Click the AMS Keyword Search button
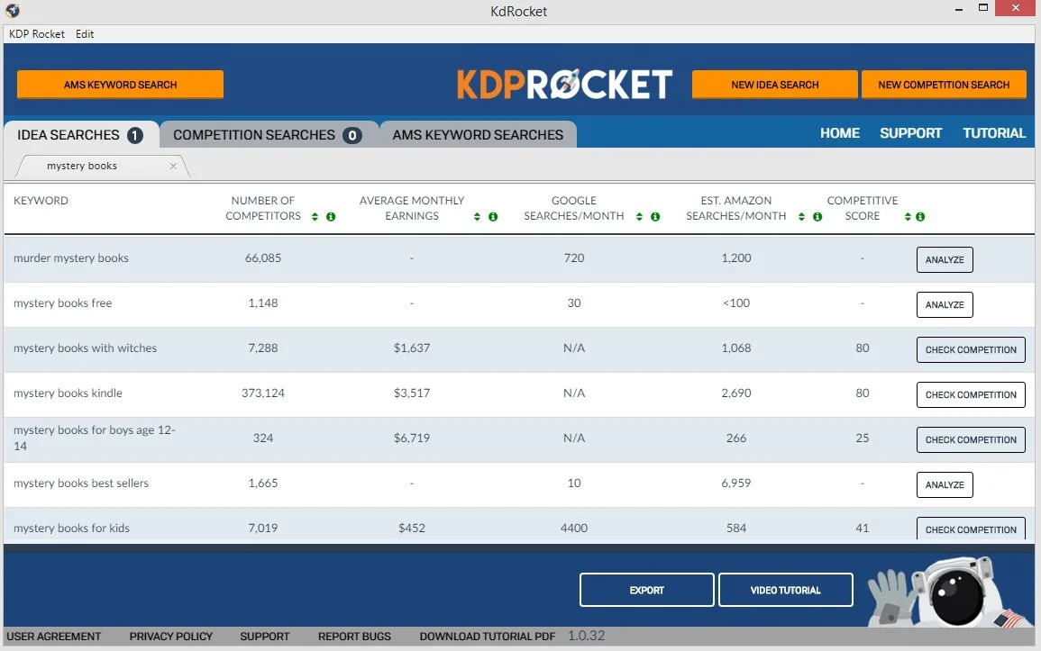 pos(120,85)
